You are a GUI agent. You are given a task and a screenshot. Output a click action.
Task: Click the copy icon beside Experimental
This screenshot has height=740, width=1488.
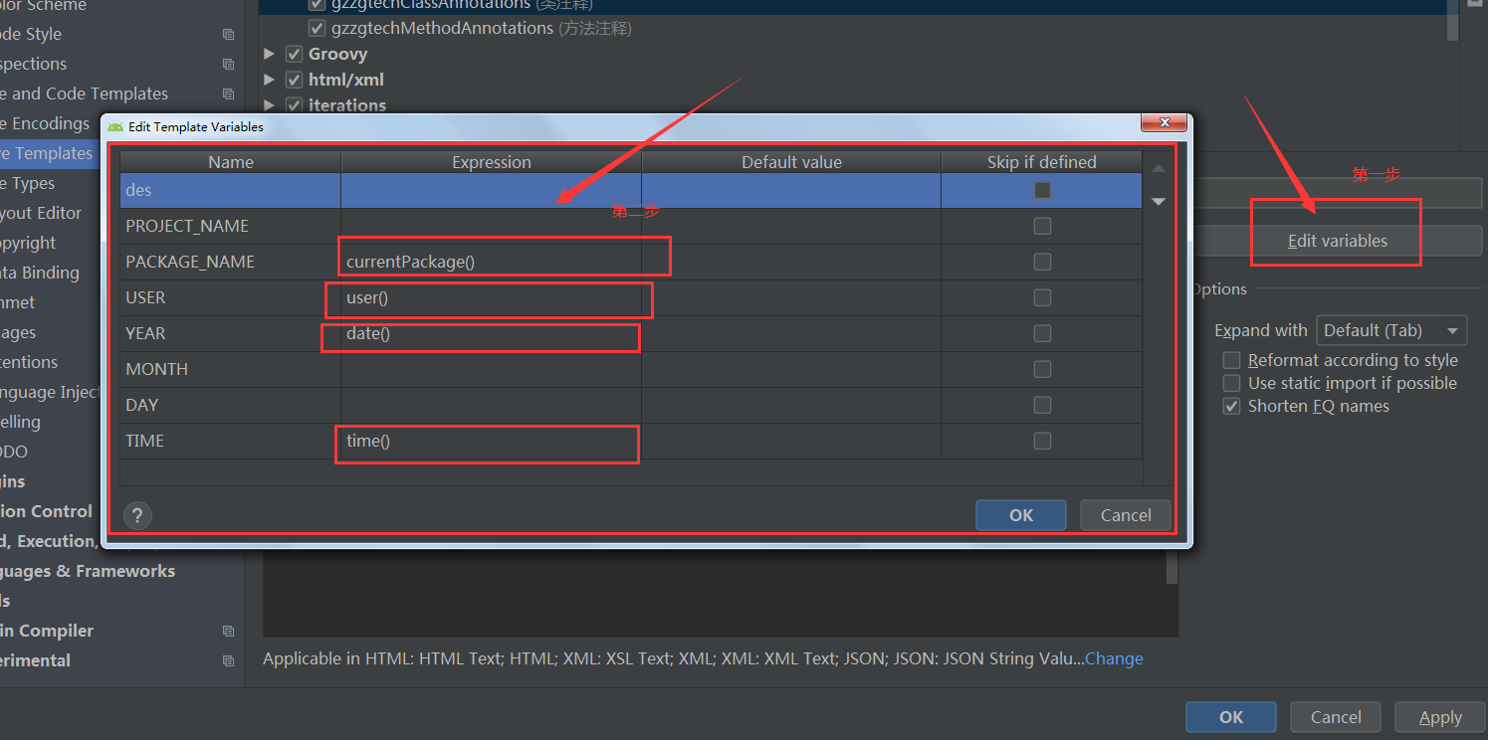[x=228, y=661]
